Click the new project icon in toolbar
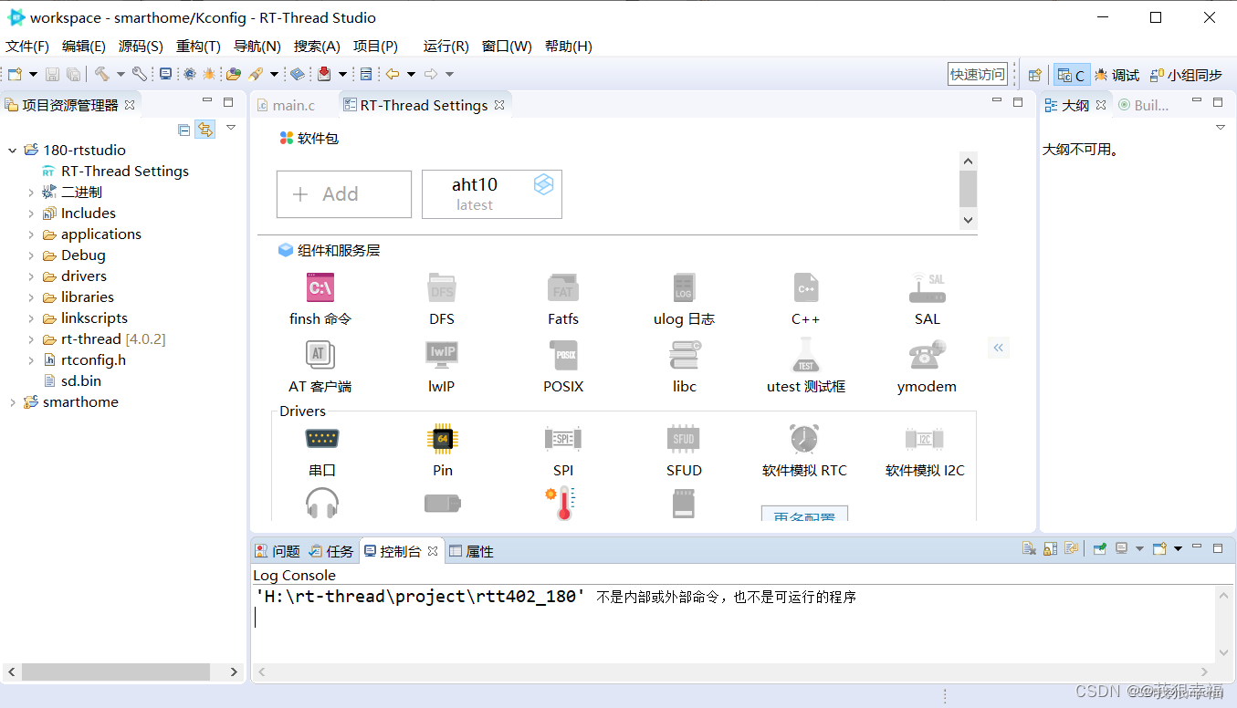Viewport: 1237px width, 708px height. click(15, 74)
